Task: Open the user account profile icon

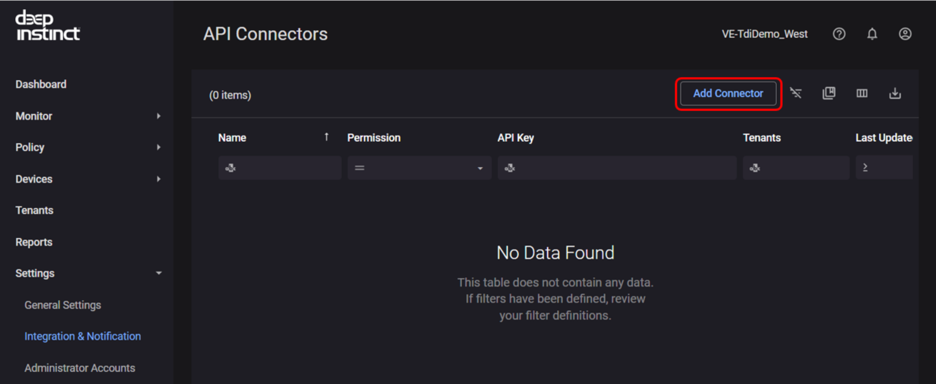Action: 905,34
